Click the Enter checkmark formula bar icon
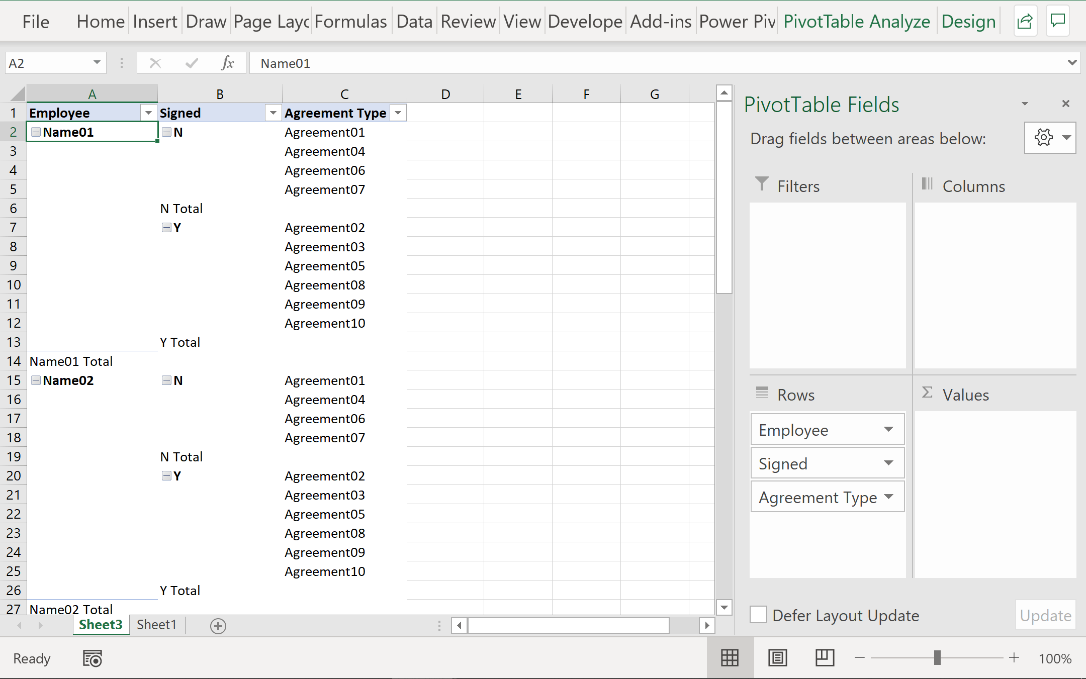This screenshot has height=679, width=1086. coord(192,63)
